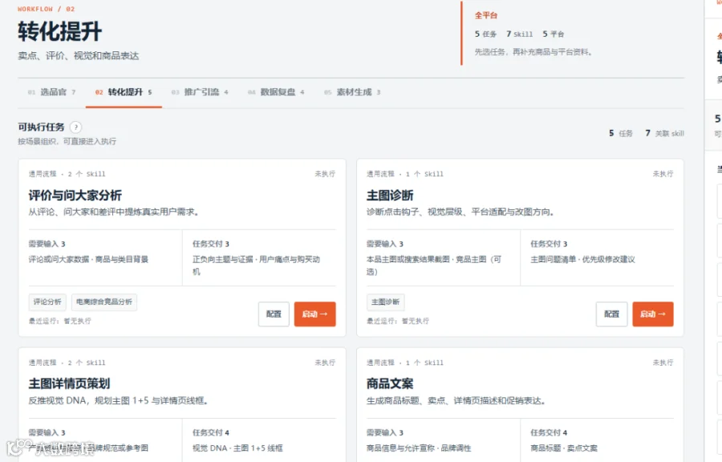
Task: Go to the 数据复盘 tab
Action: pos(276,92)
